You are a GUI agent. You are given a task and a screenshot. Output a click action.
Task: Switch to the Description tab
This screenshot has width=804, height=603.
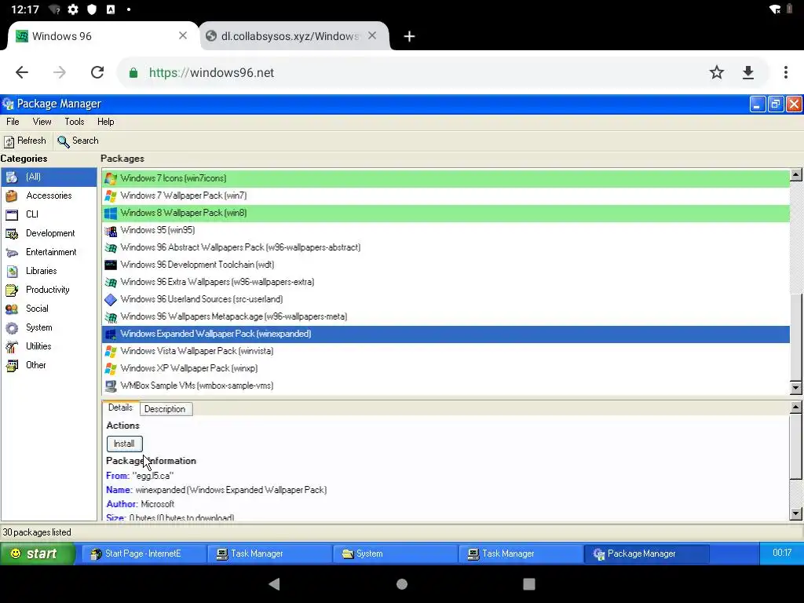(166, 408)
